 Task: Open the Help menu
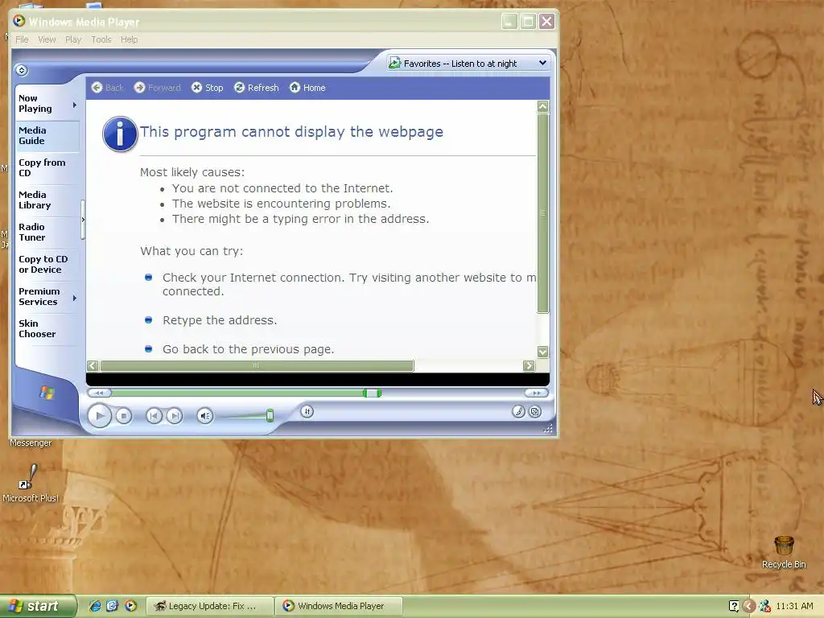point(130,39)
